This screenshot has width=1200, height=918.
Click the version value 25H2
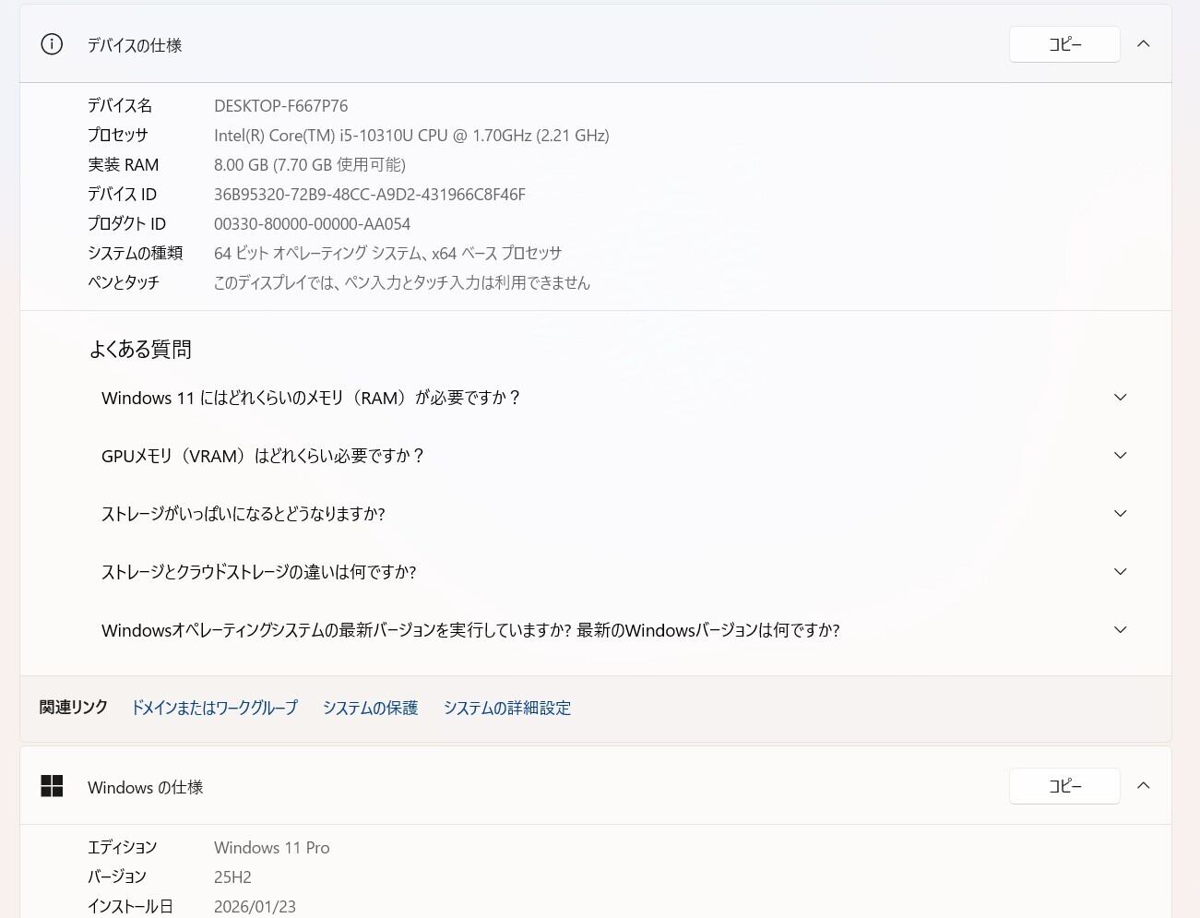pyautogui.click(x=232, y=877)
